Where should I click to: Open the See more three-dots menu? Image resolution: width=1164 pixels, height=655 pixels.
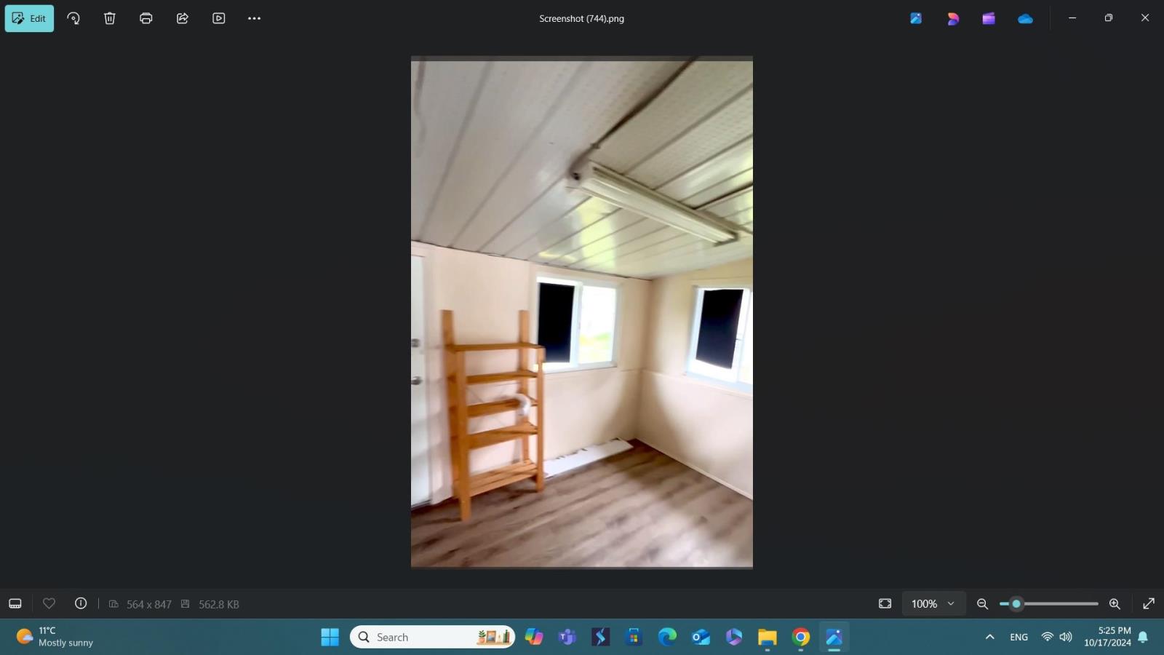point(254,19)
